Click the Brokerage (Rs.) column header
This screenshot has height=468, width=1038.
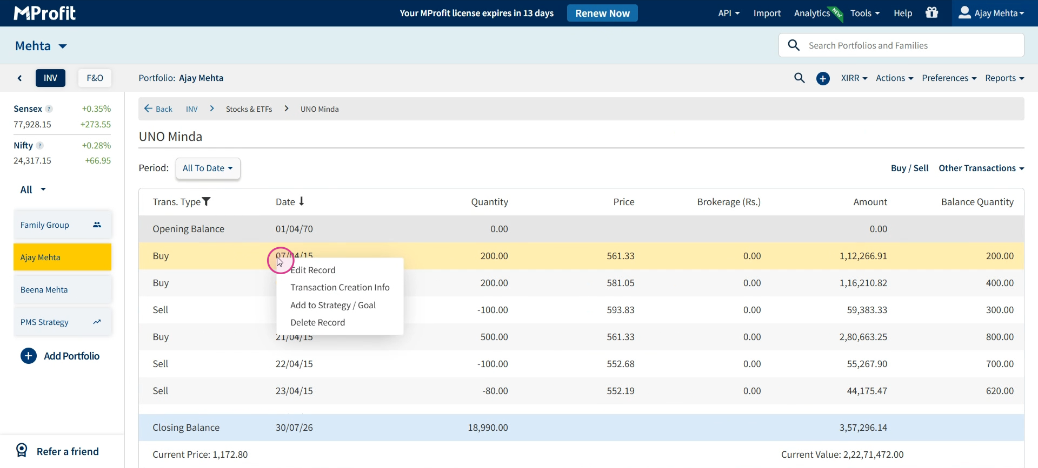729,202
